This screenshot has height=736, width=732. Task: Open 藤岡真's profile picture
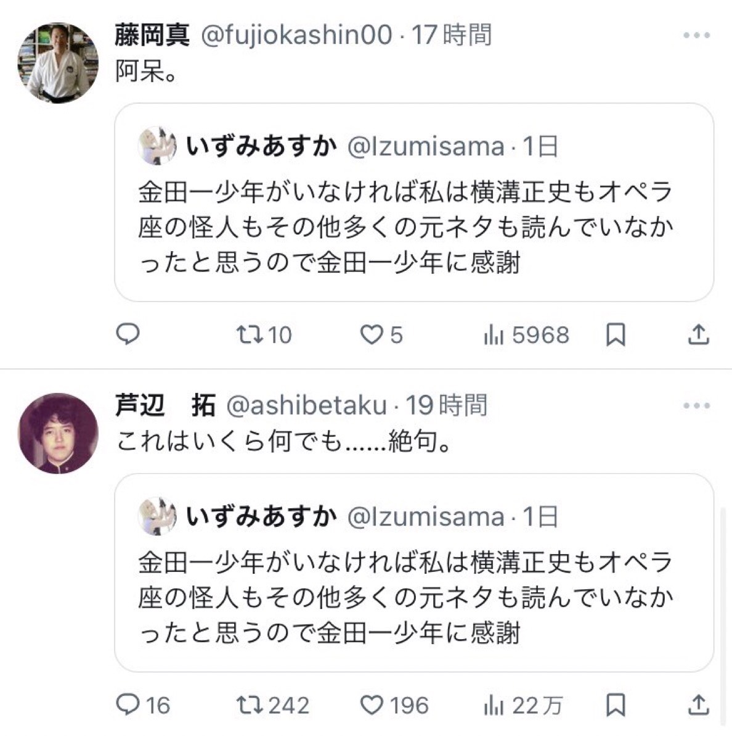click(58, 63)
